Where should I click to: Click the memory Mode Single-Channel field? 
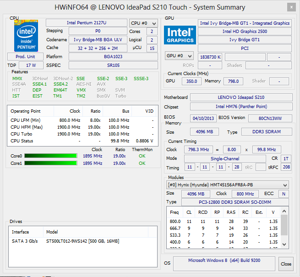tap(225, 158)
